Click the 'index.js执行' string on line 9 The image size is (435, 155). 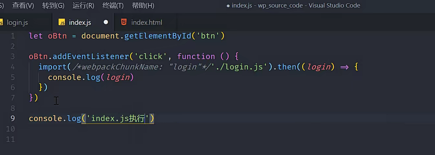pos(118,118)
